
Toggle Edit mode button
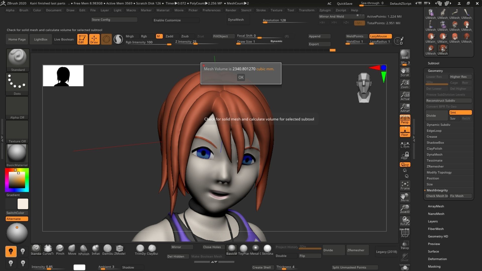[82, 39]
